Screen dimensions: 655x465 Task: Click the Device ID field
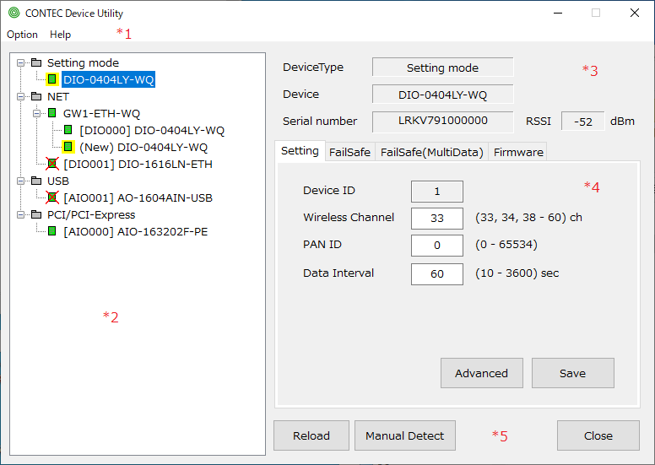pyautogui.click(x=437, y=192)
